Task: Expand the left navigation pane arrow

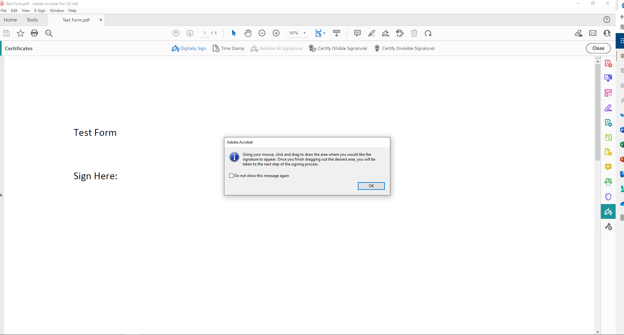Action: (x=2, y=195)
